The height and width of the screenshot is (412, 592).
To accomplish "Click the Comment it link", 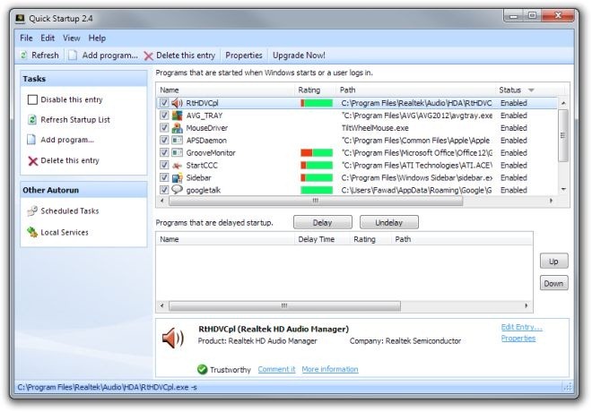I will click(276, 369).
